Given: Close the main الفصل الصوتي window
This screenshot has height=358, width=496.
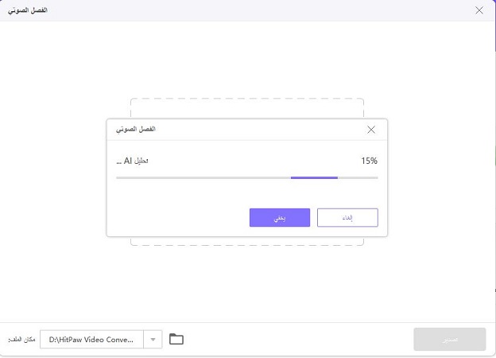Looking at the screenshot, I should (479, 10).
